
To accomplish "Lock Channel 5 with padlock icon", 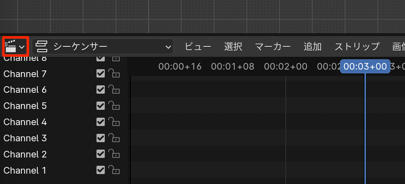I will [x=114, y=106].
